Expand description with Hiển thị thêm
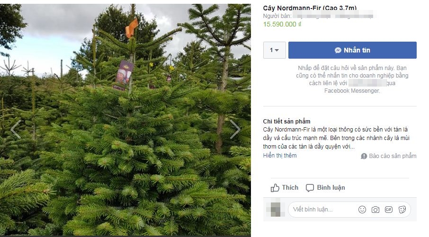This screenshot has width=429, height=237. (280, 156)
